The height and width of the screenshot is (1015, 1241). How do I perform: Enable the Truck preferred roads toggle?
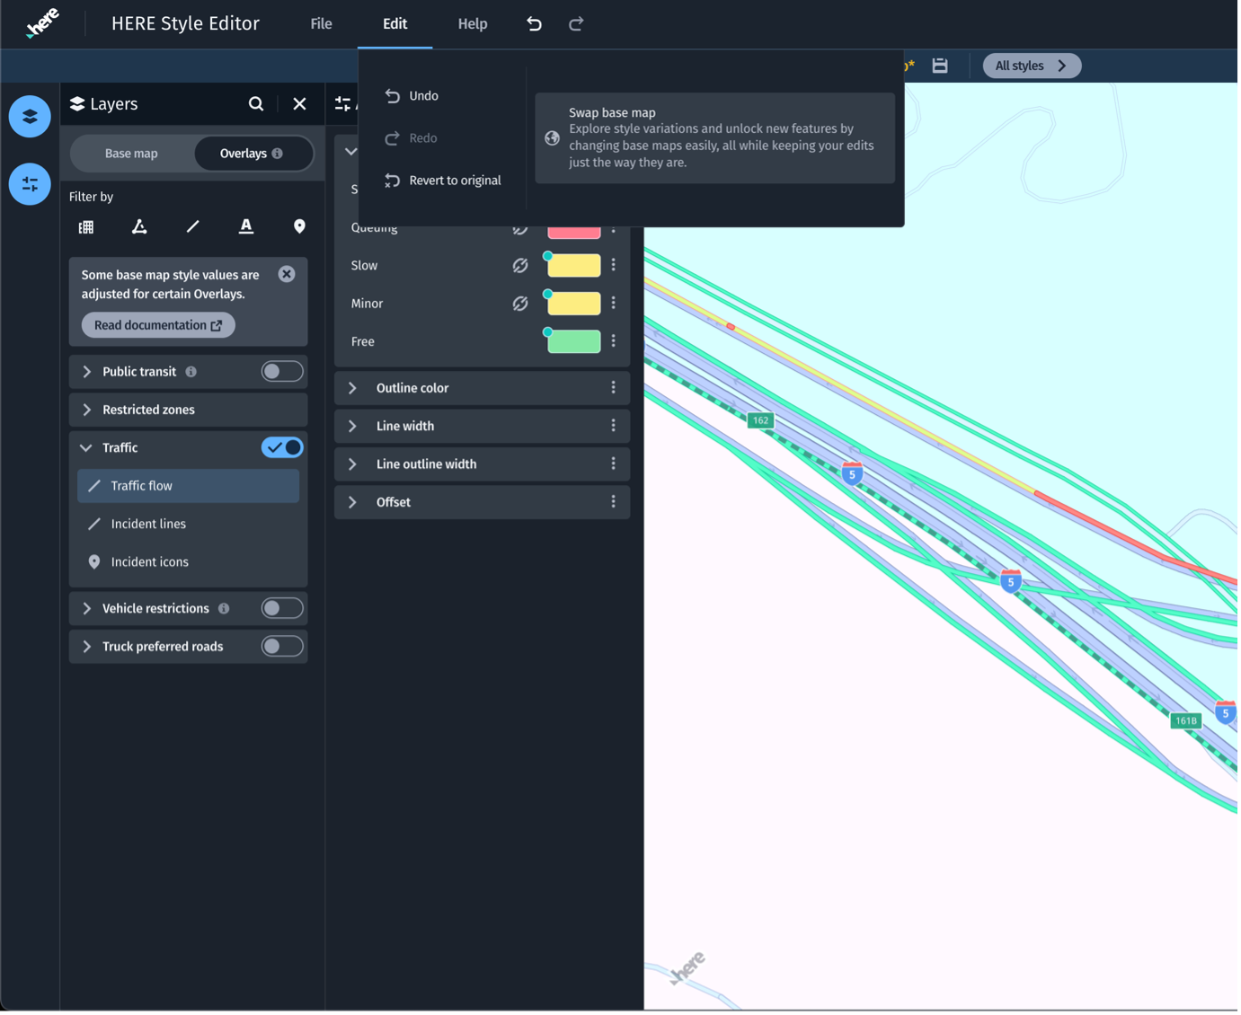282,647
